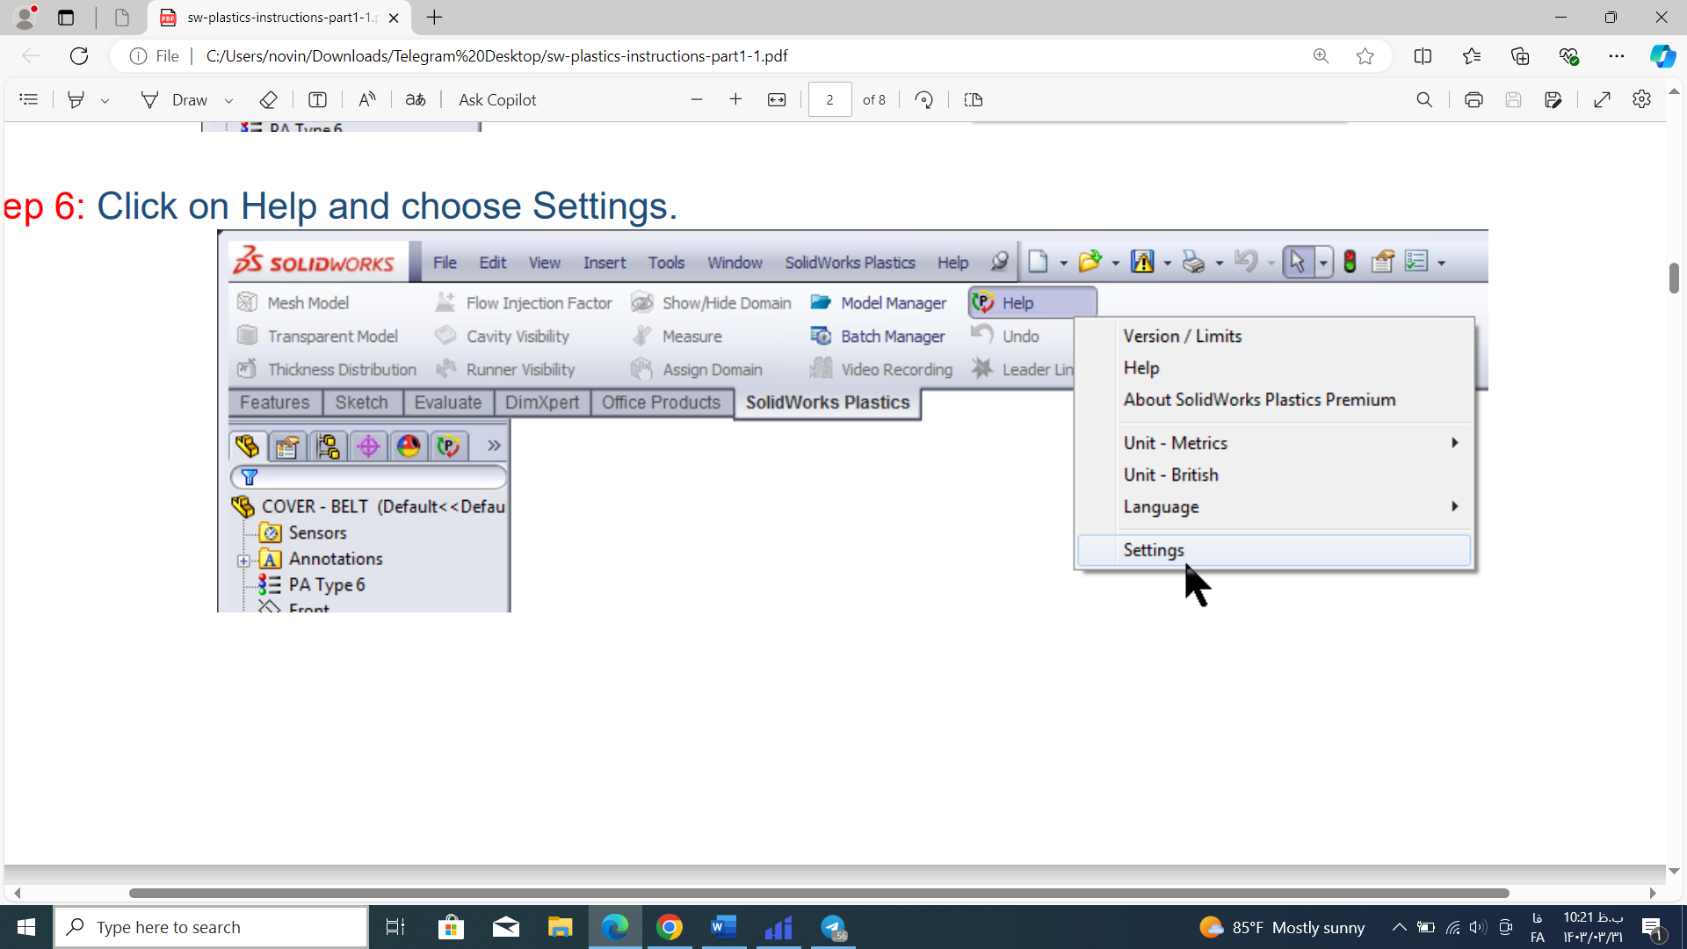Click the Save as icon
The height and width of the screenshot is (949, 1687).
tap(1553, 99)
